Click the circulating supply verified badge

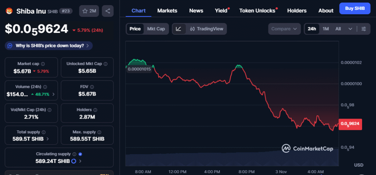80,154
